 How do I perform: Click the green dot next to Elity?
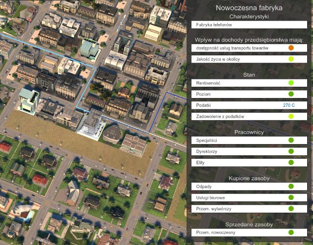(291, 162)
